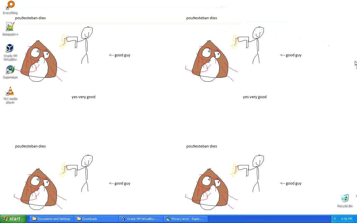This screenshot has width=357, height=223.
Task: Switch to the Downloads taskbar window
Action: (96, 219)
